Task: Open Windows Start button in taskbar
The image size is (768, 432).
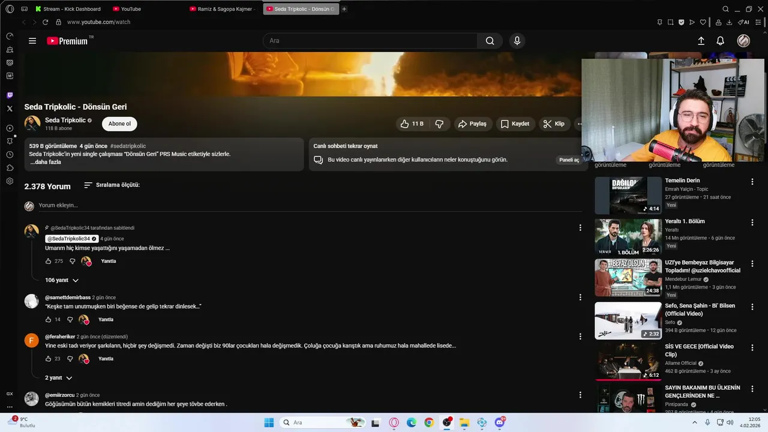Action: (268, 422)
